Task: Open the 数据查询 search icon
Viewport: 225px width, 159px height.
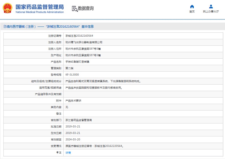Action: coord(75,9)
